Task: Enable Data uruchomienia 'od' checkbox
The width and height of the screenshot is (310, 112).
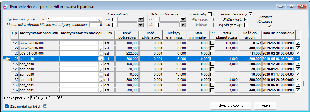Action: coord(156,19)
